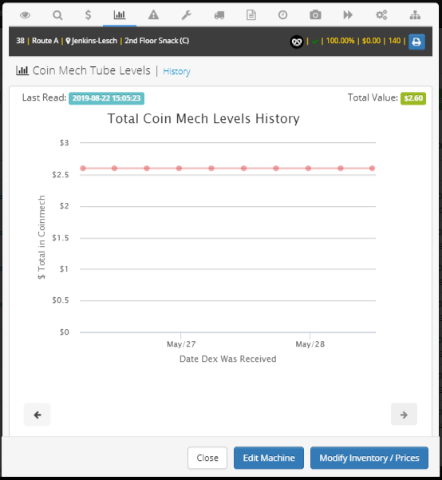Screen dimensions: 442x480
Task: Open the dollar sign sales tab
Action: (x=88, y=14)
